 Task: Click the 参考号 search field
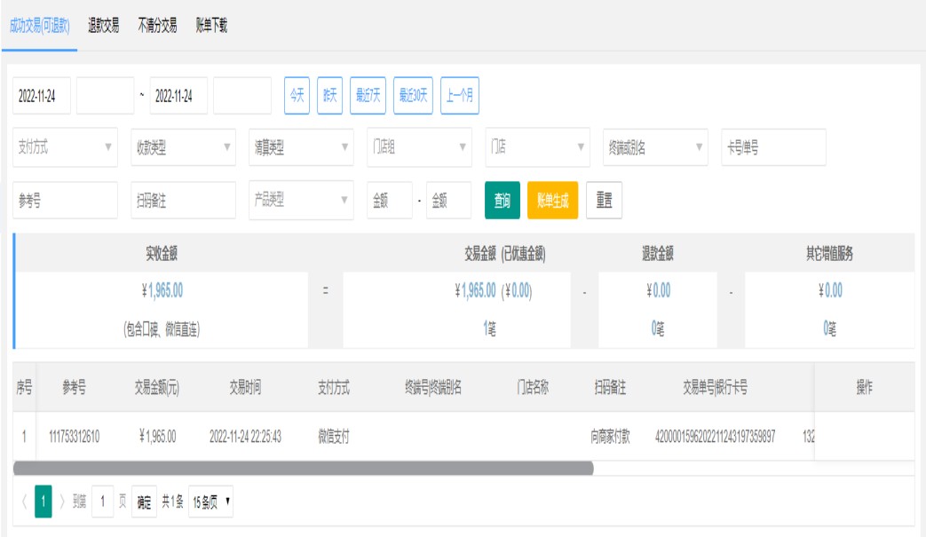(65, 201)
